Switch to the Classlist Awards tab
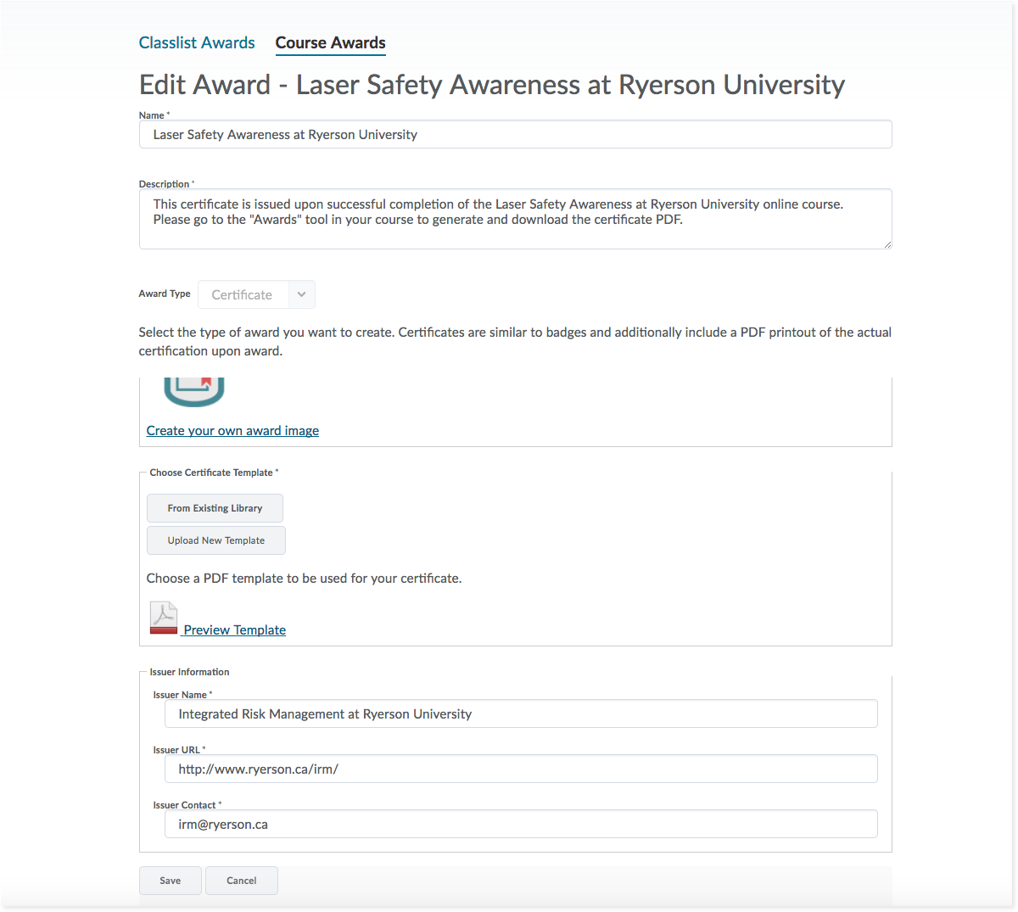Screen dimensions: 1018x912 197,42
